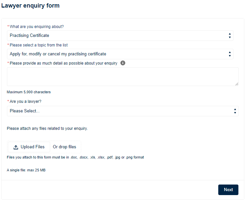
Task: Click the arrows on the Practising Certificate selector
Action: pyautogui.click(x=230, y=36)
